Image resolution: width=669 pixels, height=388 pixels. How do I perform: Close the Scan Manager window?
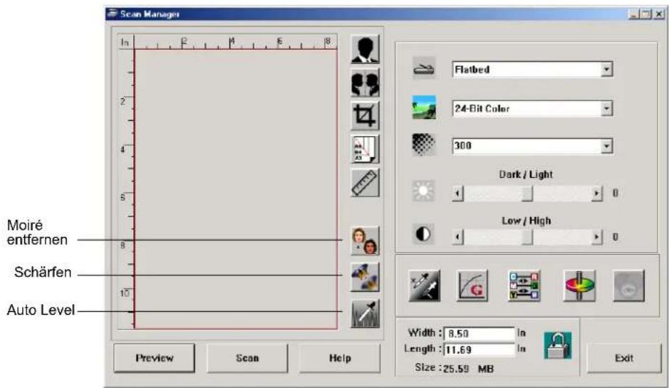point(659,14)
